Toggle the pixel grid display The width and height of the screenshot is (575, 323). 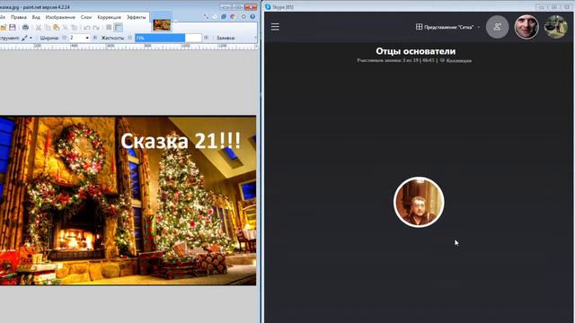pyautogui.click(x=109, y=28)
